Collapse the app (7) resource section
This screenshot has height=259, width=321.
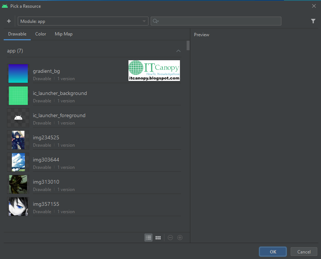(178, 51)
